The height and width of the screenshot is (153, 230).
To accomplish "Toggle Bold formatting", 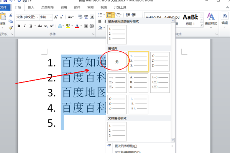I will point(19,26).
